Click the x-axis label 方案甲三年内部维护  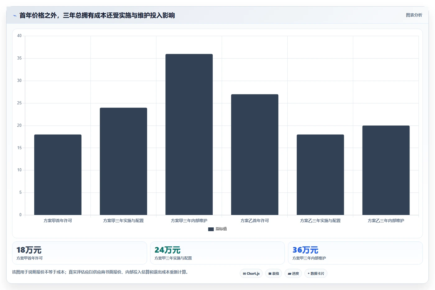click(x=189, y=221)
